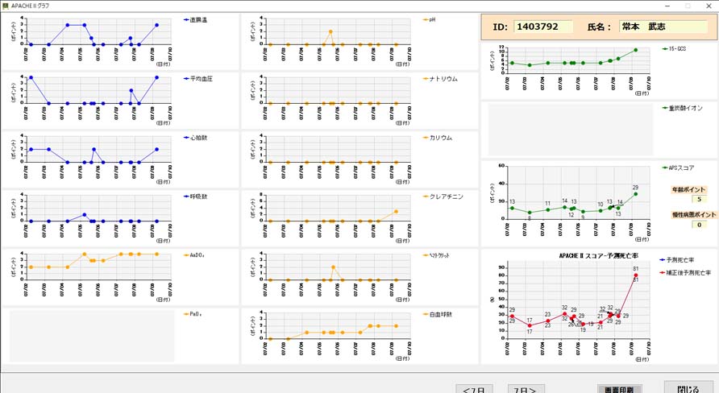Select the 年齢ポイント value field
719x393 pixels.
pyautogui.click(x=699, y=199)
